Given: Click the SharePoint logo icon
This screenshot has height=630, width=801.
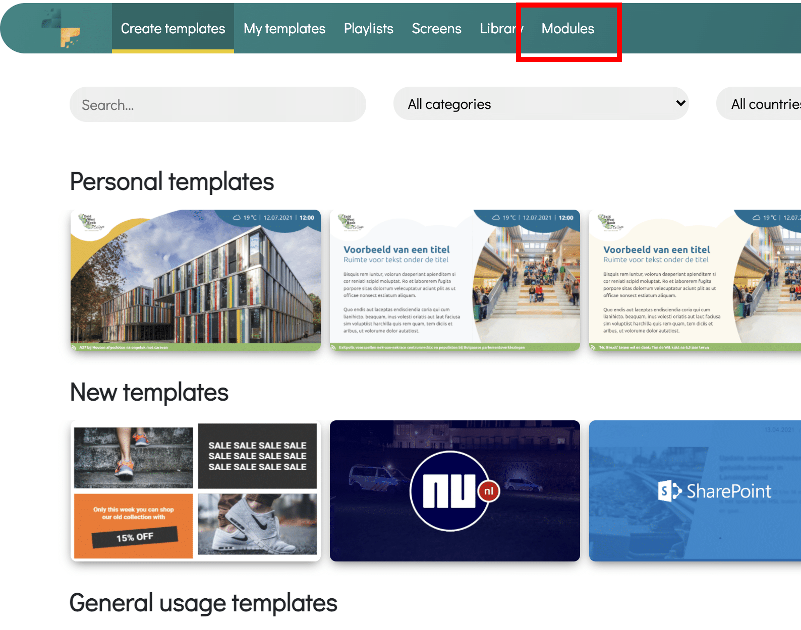Looking at the screenshot, I should coord(669,491).
